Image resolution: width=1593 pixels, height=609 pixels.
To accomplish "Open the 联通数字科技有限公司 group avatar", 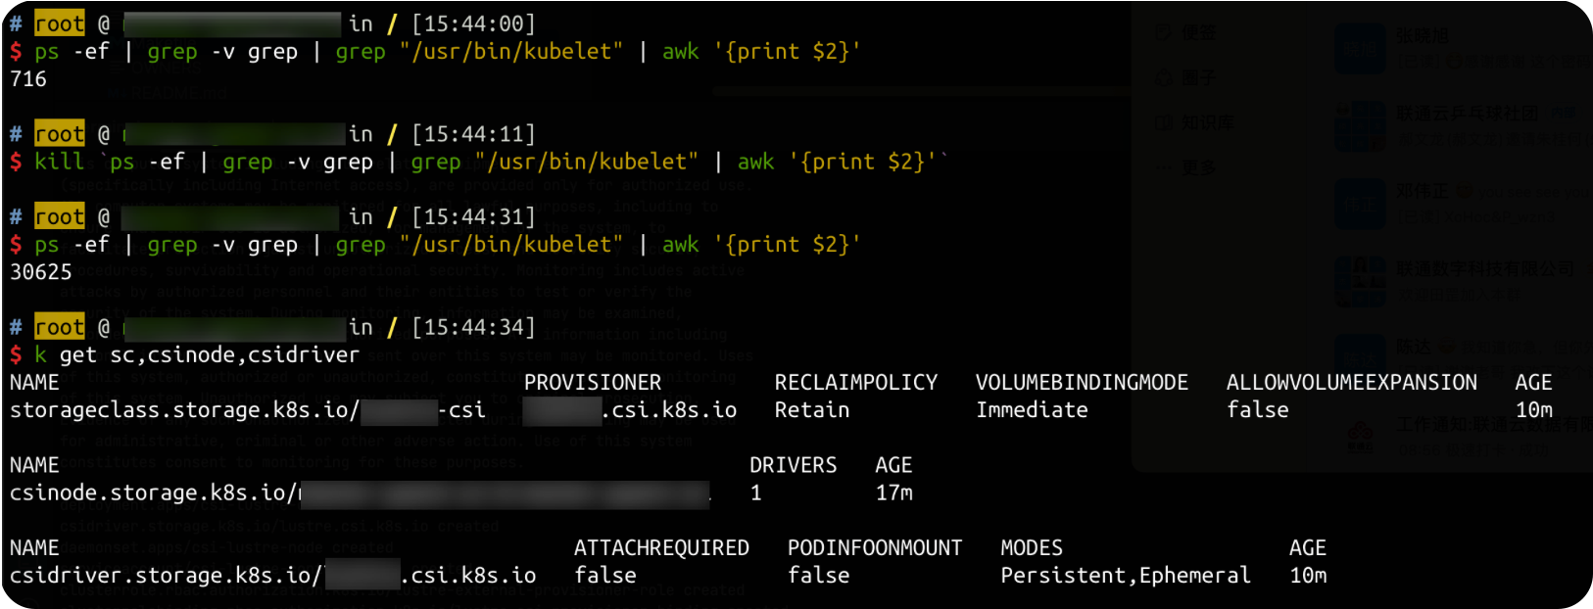I will pos(1360,281).
